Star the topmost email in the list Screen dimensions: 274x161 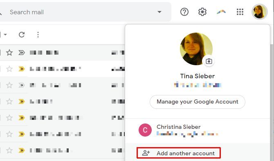coord(9,53)
